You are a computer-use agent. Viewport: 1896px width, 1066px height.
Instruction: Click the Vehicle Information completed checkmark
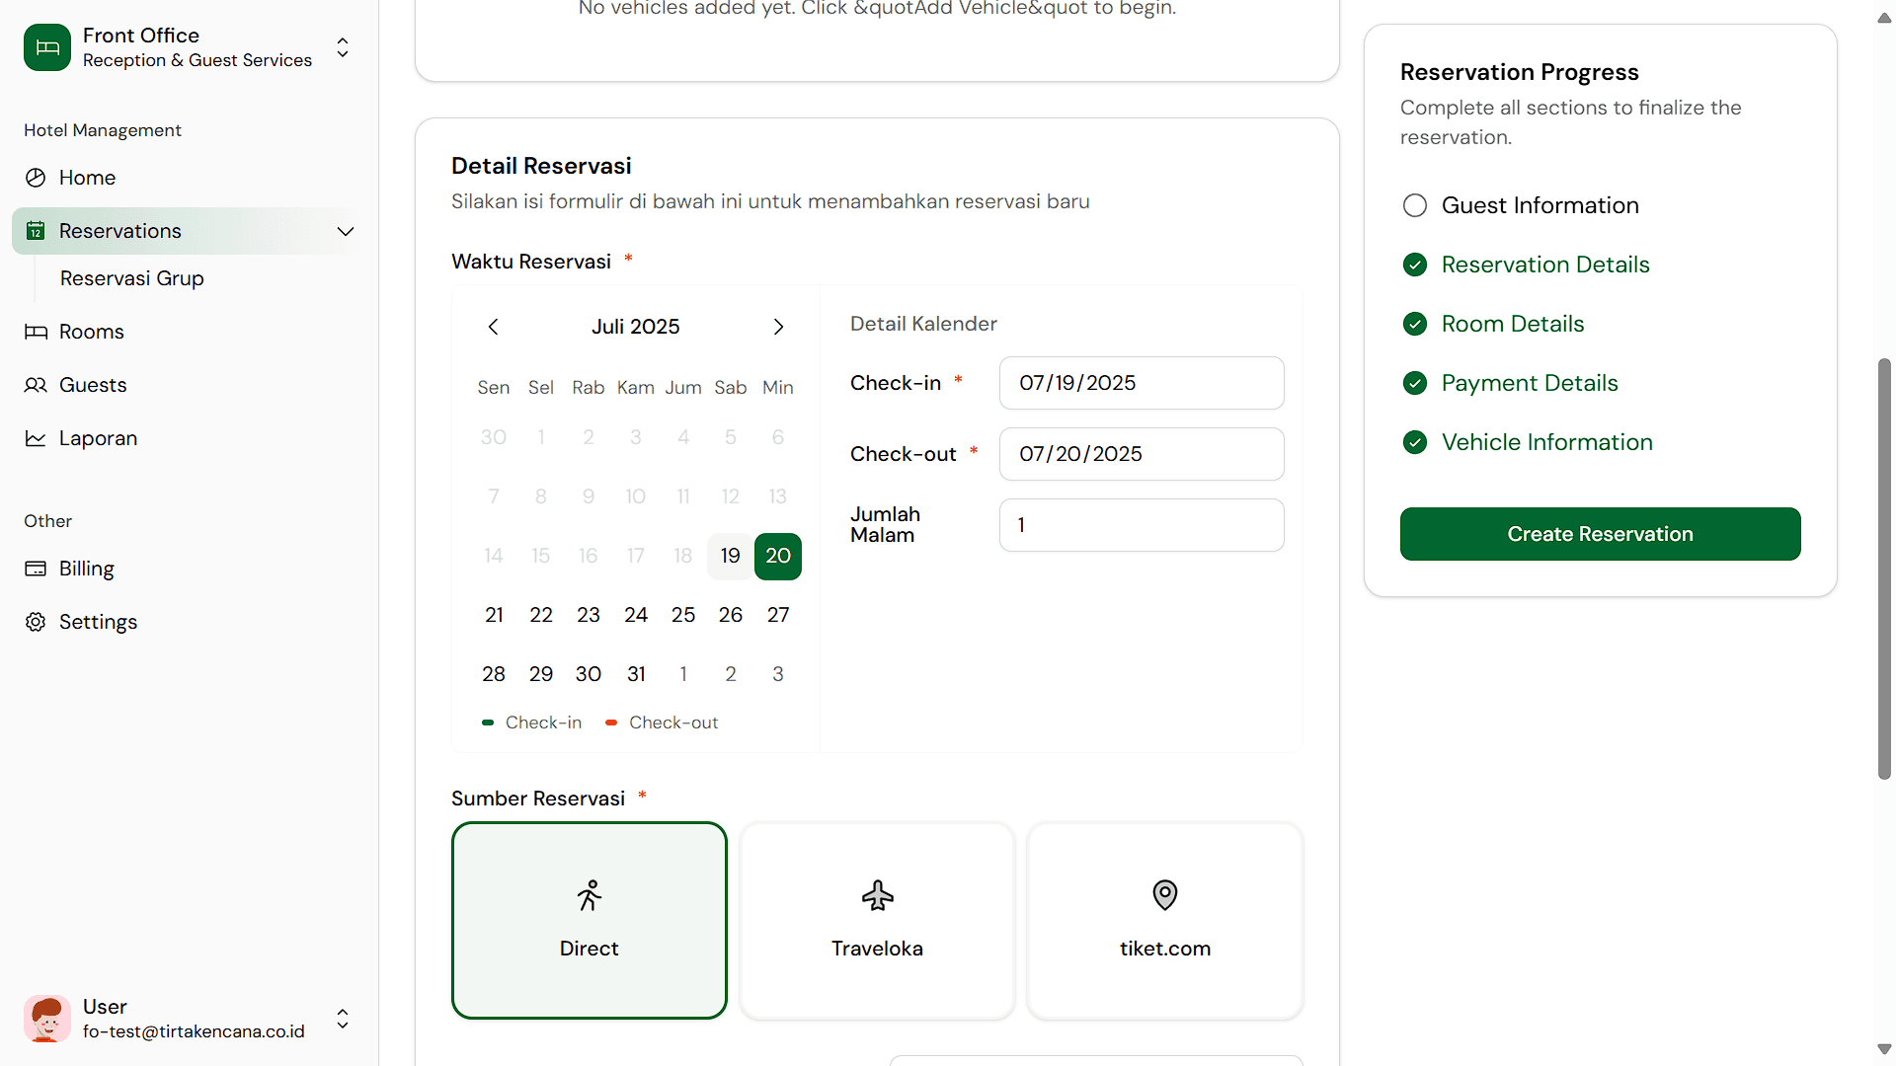[1414, 442]
